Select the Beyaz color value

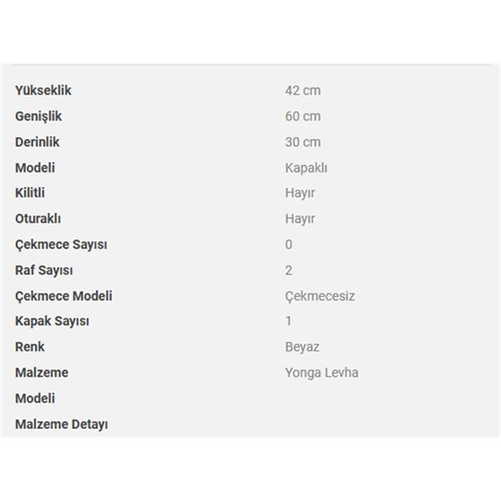coord(302,347)
